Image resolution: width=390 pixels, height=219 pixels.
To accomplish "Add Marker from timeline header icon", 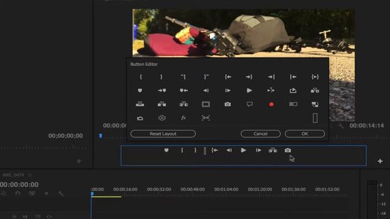I will [x=46, y=193].
